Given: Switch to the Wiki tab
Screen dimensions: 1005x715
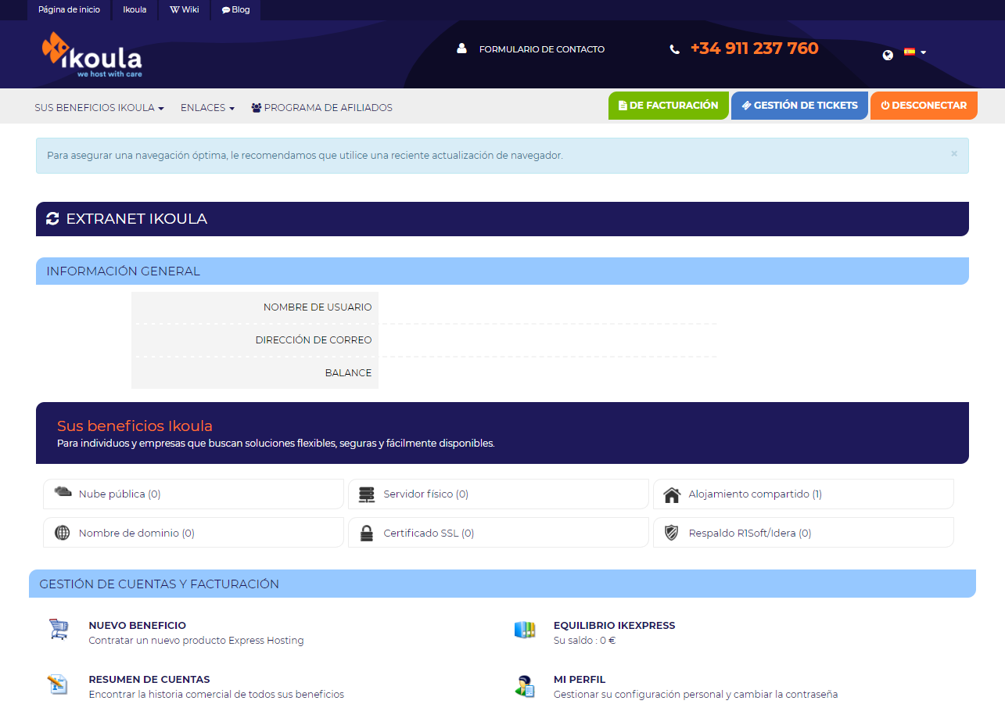Looking at the screenshot, I should pyautogui.click(x=184, y=10).
